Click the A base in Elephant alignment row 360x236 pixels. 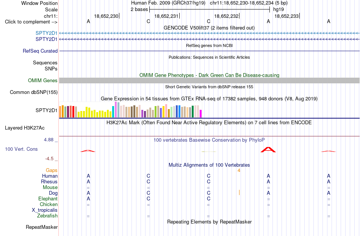click(x=88, y=199)
